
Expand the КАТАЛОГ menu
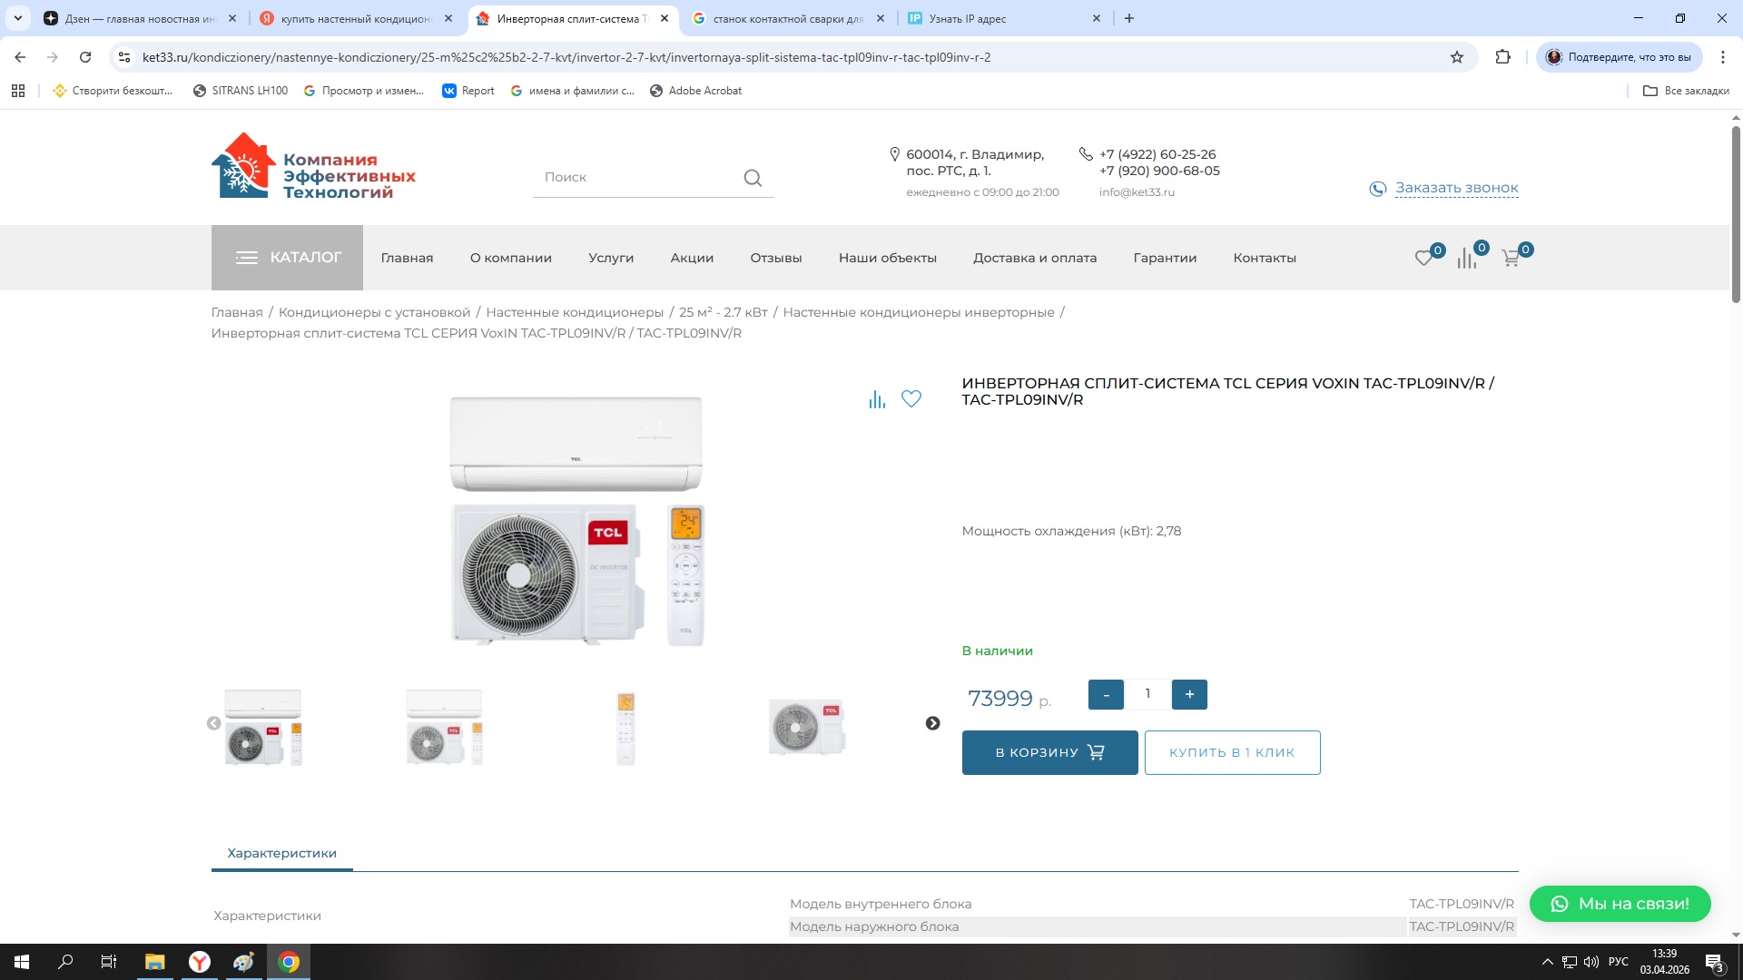tap(287, 258)
